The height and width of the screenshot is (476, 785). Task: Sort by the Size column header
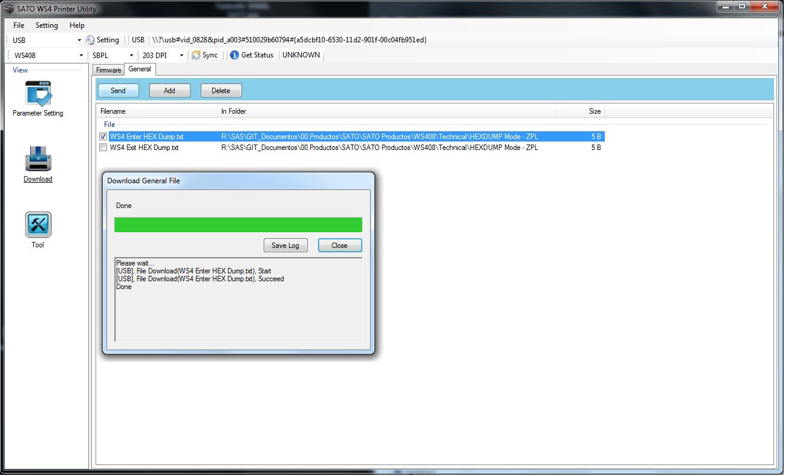point(581,111)
